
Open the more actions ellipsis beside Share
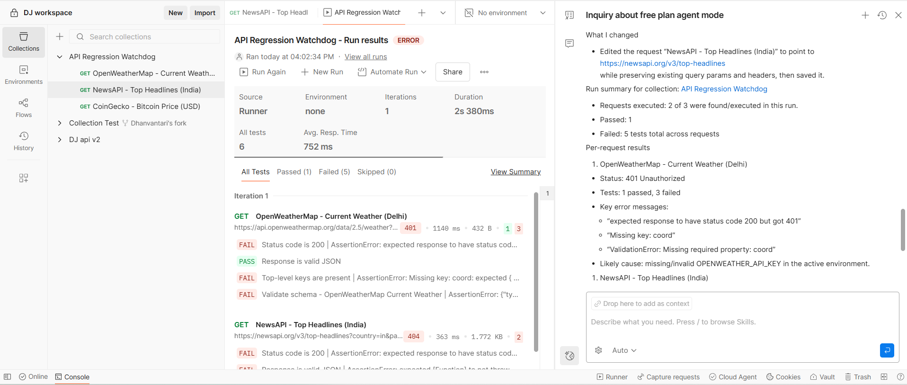pyautogui.click(x=484, y=72)
